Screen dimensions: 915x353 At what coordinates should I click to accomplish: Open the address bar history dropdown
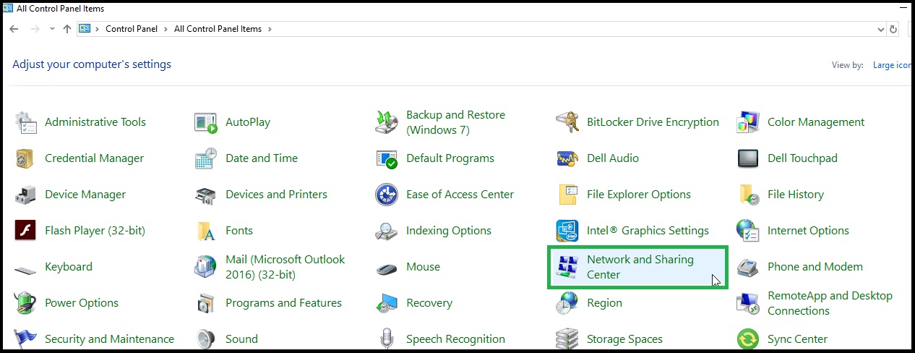880,29
